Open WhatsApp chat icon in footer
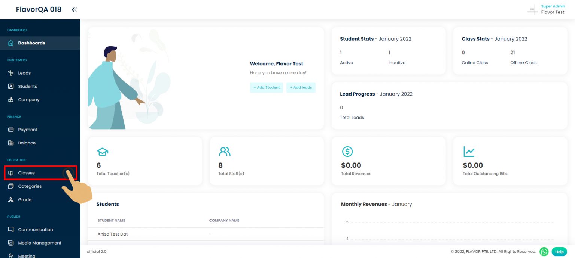The image size is (575, 258). [x=544, y=252]
